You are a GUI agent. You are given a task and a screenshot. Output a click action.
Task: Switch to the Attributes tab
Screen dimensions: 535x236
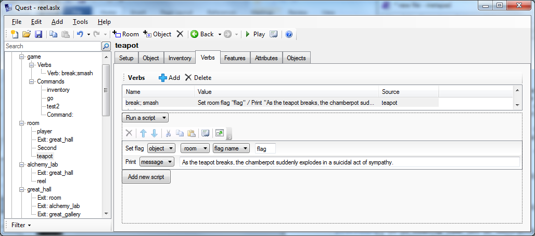click(266, 58)
